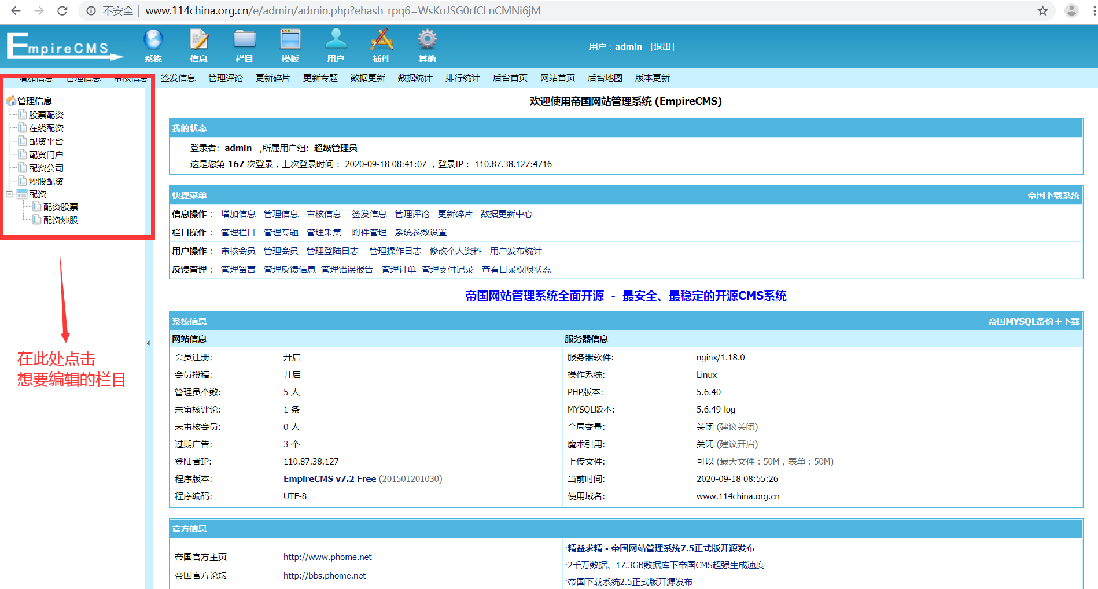This screenshot has height=589, width=1098.
Task: Open 数据统计 in the sub-menu bar
Action: (x=415, y=78)
